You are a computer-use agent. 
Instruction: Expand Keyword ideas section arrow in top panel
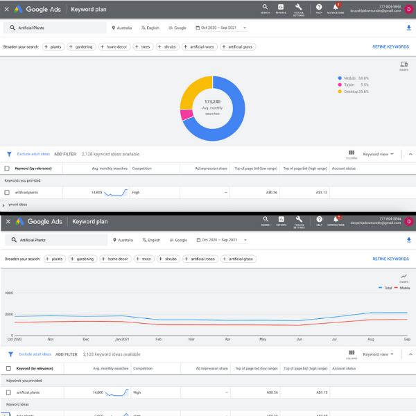tap(3, 205)
